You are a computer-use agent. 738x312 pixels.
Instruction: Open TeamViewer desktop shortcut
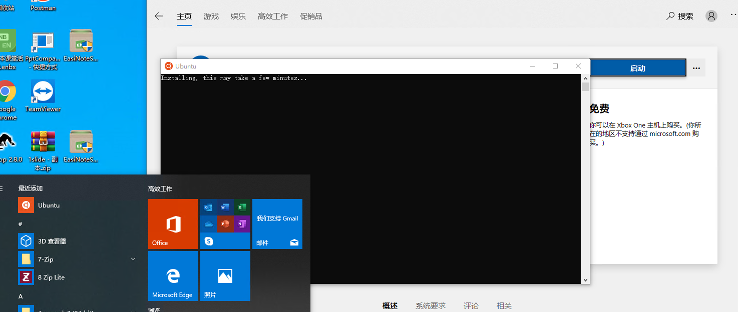tap(43, 95)
